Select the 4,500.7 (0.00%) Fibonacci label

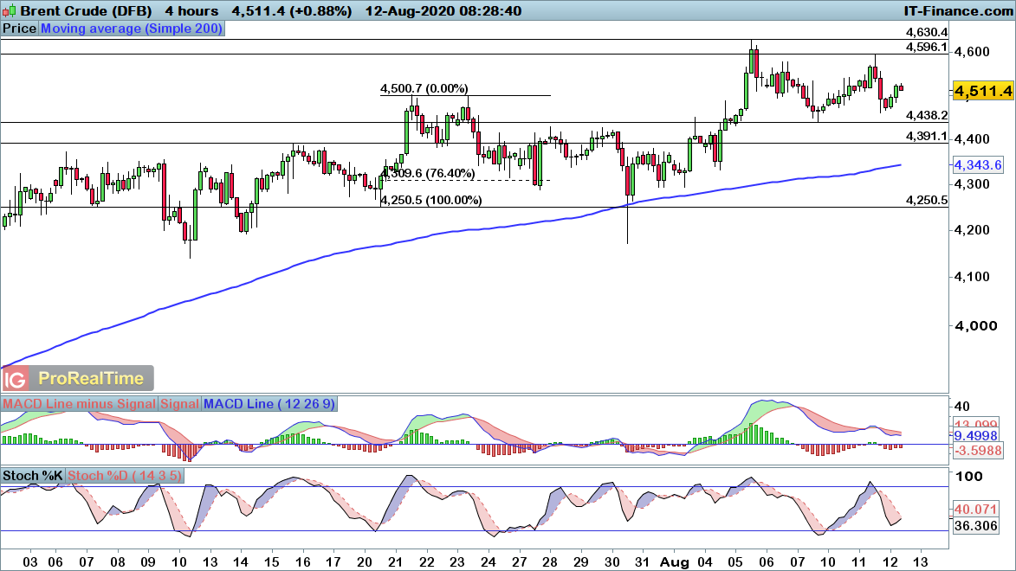(x=424, y=88)
